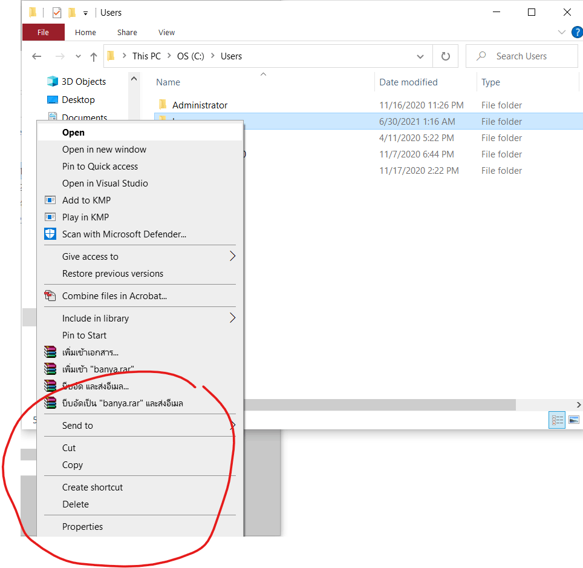Go up one folder level arrow
583x568 pixels.
coord(94,56)
